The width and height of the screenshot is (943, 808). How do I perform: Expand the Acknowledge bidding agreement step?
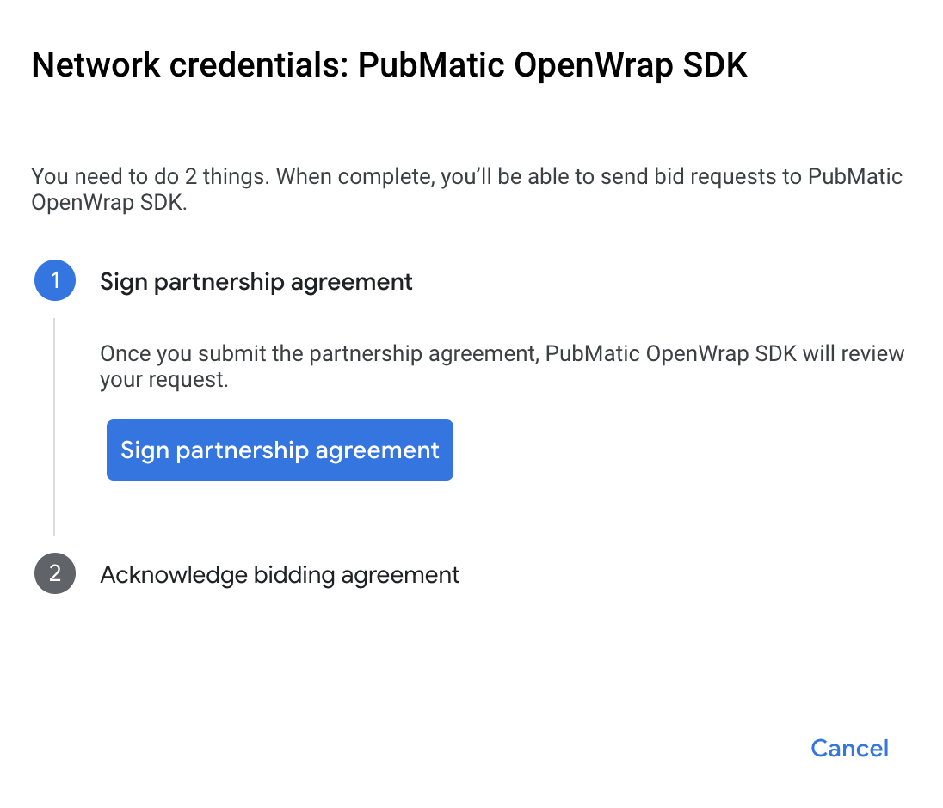coord(280,574)
